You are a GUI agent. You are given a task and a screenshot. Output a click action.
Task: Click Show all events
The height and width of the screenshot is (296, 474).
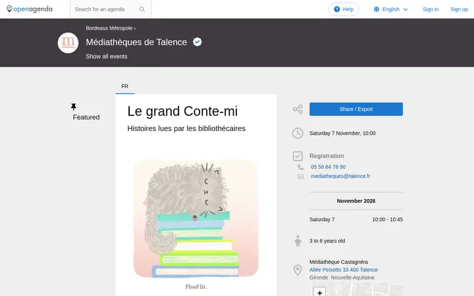(107, 57)
